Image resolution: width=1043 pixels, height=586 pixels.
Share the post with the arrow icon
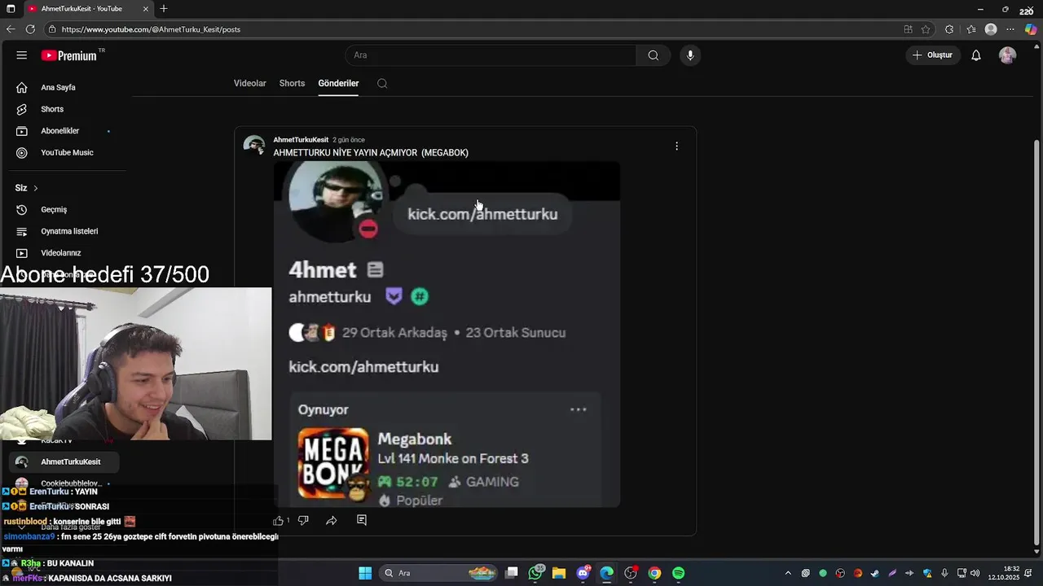pos(332,520)
